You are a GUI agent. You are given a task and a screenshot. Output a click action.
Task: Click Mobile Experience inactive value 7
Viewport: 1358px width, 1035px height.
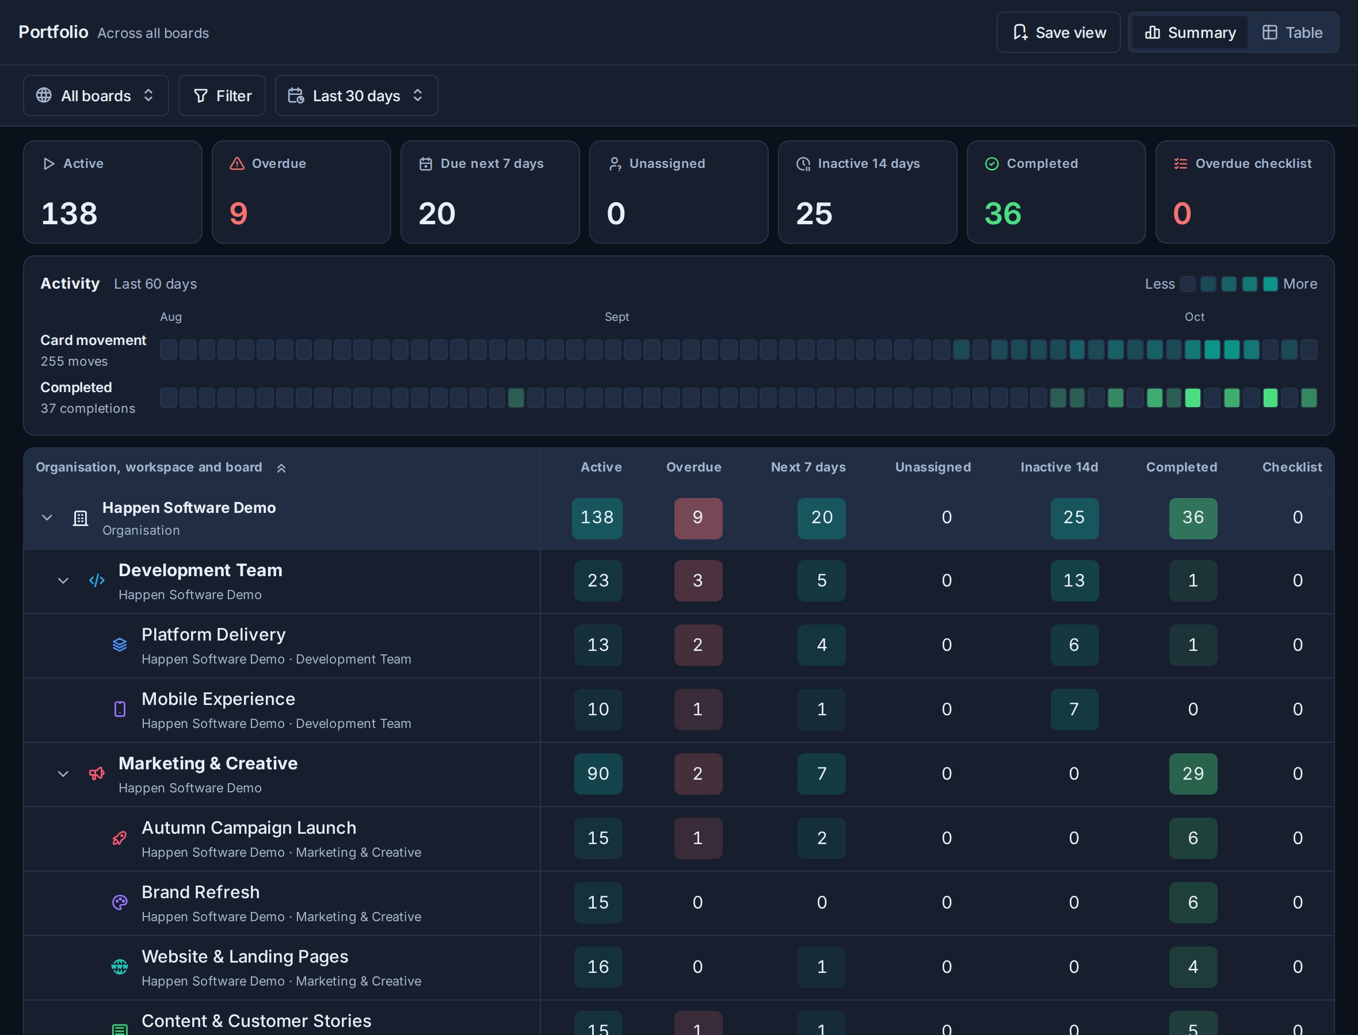1074,709
